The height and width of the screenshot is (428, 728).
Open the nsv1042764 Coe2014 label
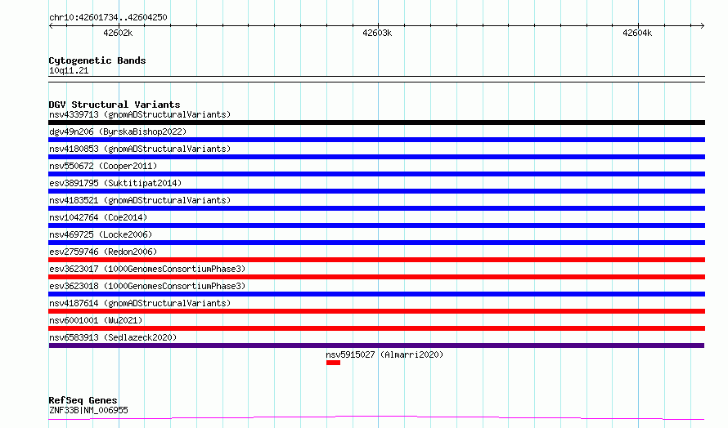tap(98, 217)
